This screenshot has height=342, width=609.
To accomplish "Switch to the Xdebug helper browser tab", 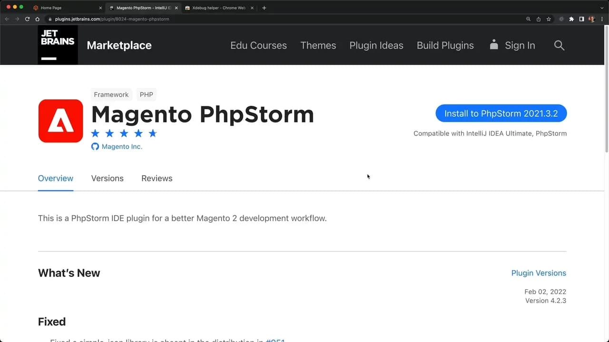I will pos(219,8).
